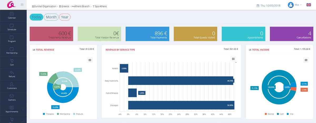Toggle Therapies legend in Total Revenue
Screen dimensions: 316x123
point(48,114)
